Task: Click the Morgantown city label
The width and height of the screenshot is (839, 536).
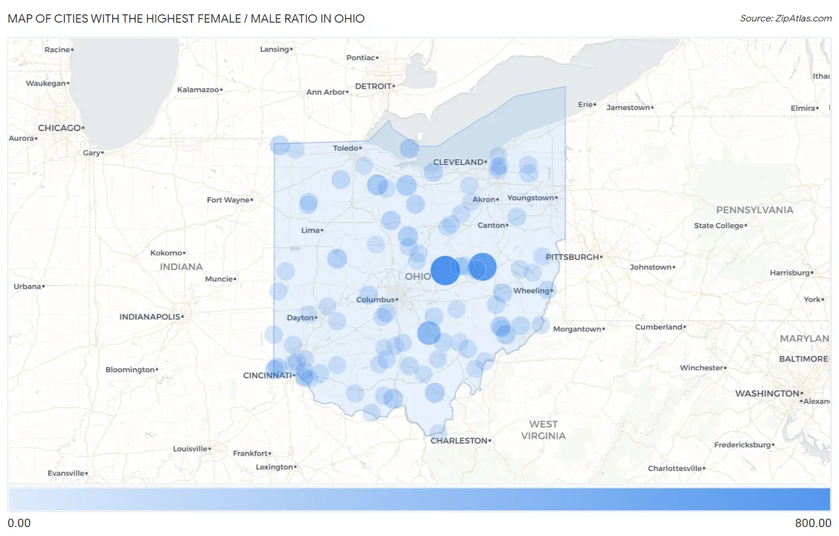Action: 577,329
